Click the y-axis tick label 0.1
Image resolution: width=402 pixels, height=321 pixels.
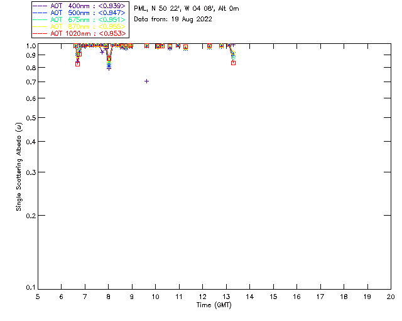coord(31,288)
